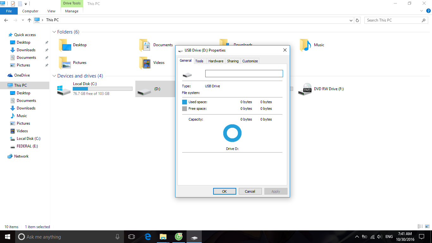Open the Windows Start menu
Screen dimensions: 432x243
click(x=8, y=237)
